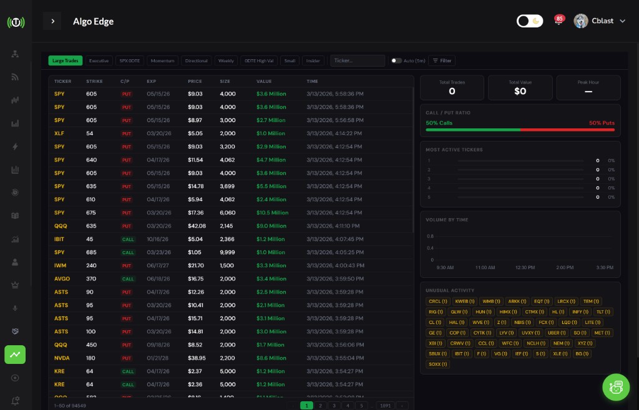Viewport: 639px width, 410px height.
Task: Click the crown icon in the sidebar
Action: pos(16,285)
